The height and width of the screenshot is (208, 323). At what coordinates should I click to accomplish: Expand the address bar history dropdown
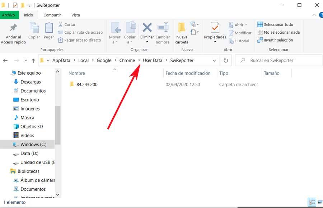pos(214,61)
